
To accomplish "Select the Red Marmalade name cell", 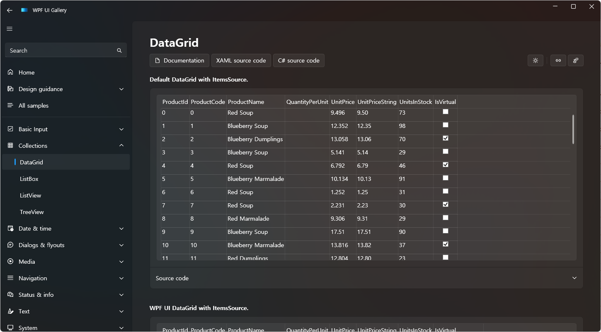I will coord(255,219).
